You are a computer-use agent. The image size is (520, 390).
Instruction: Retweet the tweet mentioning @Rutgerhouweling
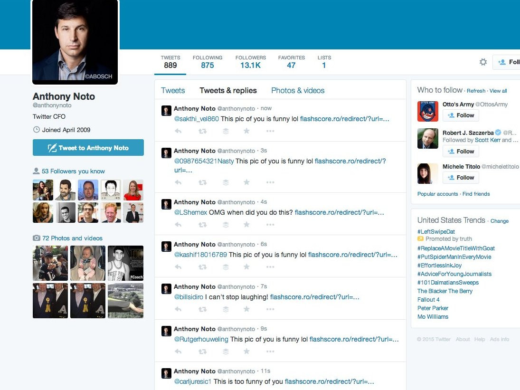point(203,351)
